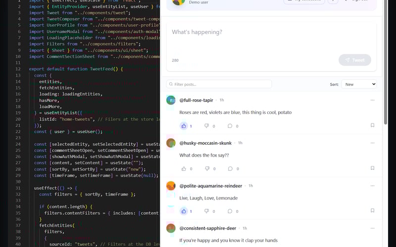396x247 pixels.
Task: Open the @polite-aquamarine-reindeer profile link
Action: click(211, 186)
